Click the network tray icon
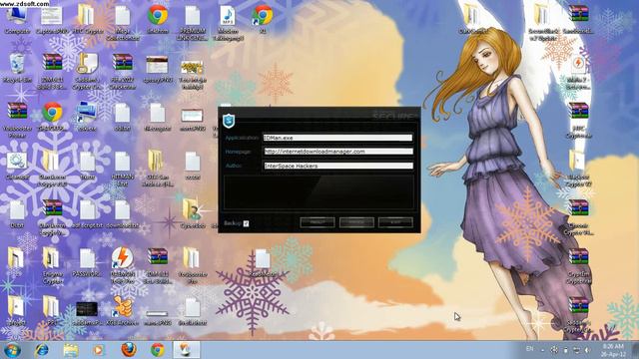 pos(576,350)
